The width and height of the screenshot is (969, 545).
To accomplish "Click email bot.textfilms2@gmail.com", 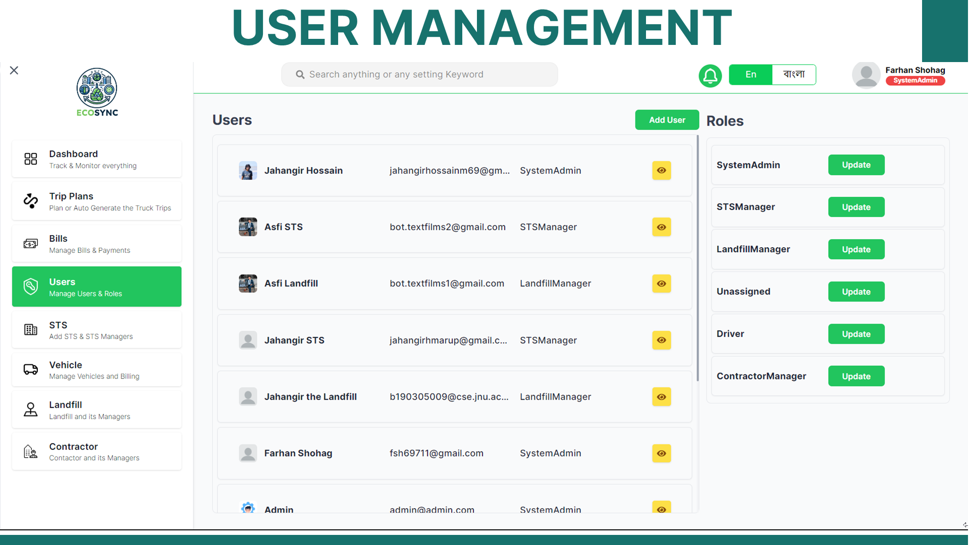I will (447, 227).
